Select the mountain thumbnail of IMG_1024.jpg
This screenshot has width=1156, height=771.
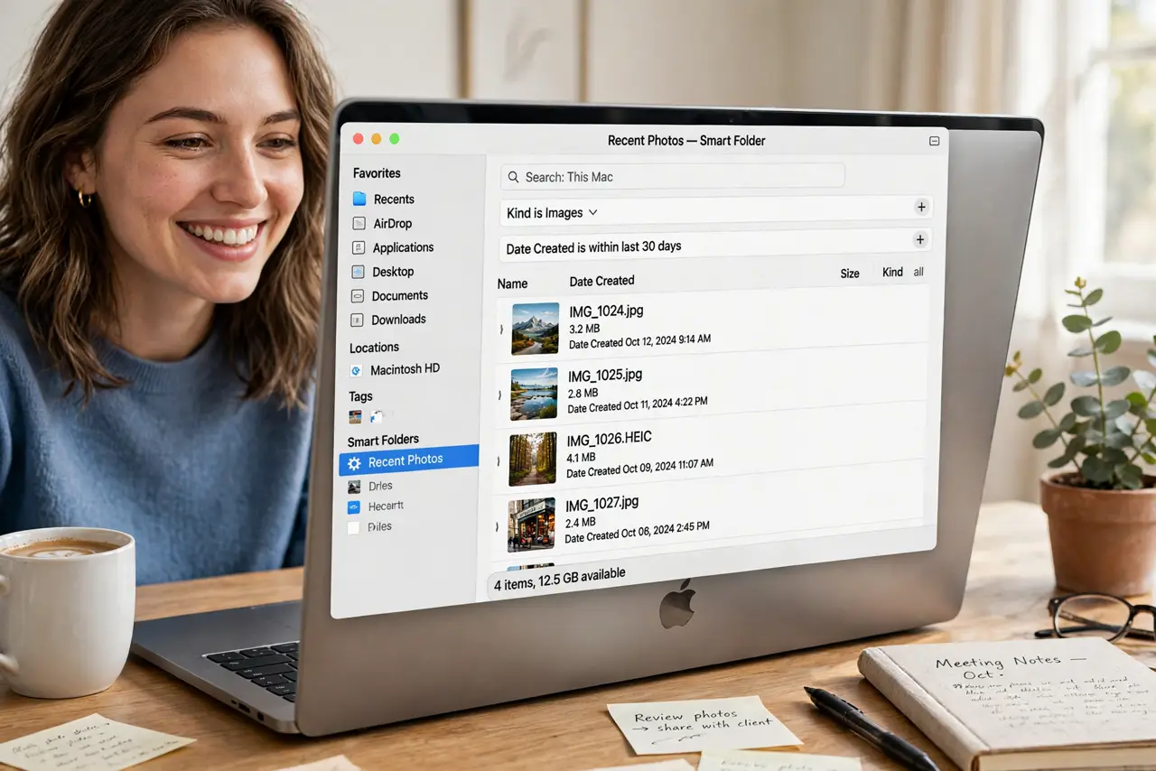pyautogui.click(x=535, y=329)
